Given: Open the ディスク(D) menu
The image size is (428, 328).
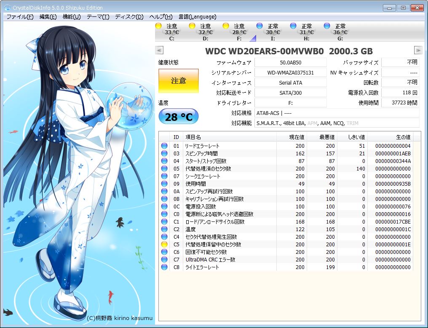Looking at the screenshot, I should tap(129, 17).
